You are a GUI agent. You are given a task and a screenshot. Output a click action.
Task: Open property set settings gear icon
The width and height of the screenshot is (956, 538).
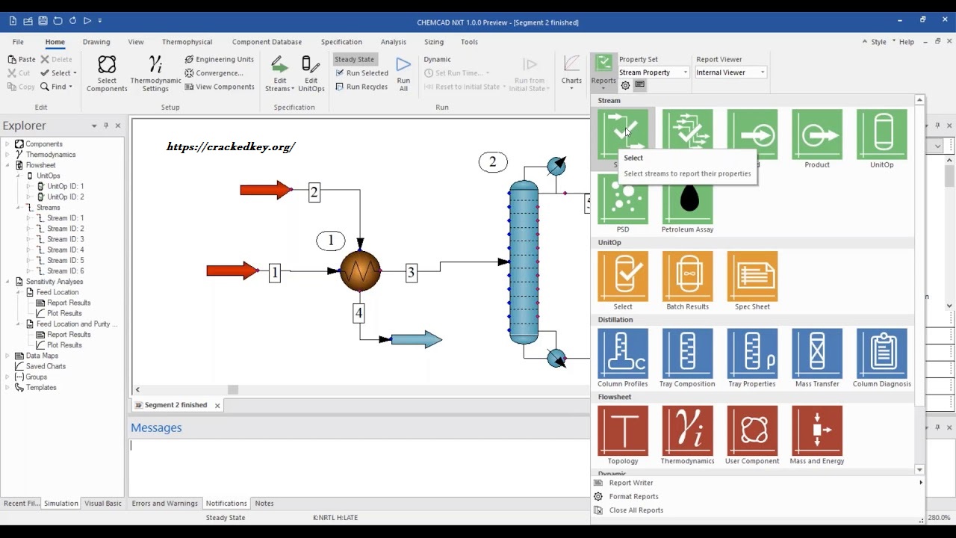point(625,85)
